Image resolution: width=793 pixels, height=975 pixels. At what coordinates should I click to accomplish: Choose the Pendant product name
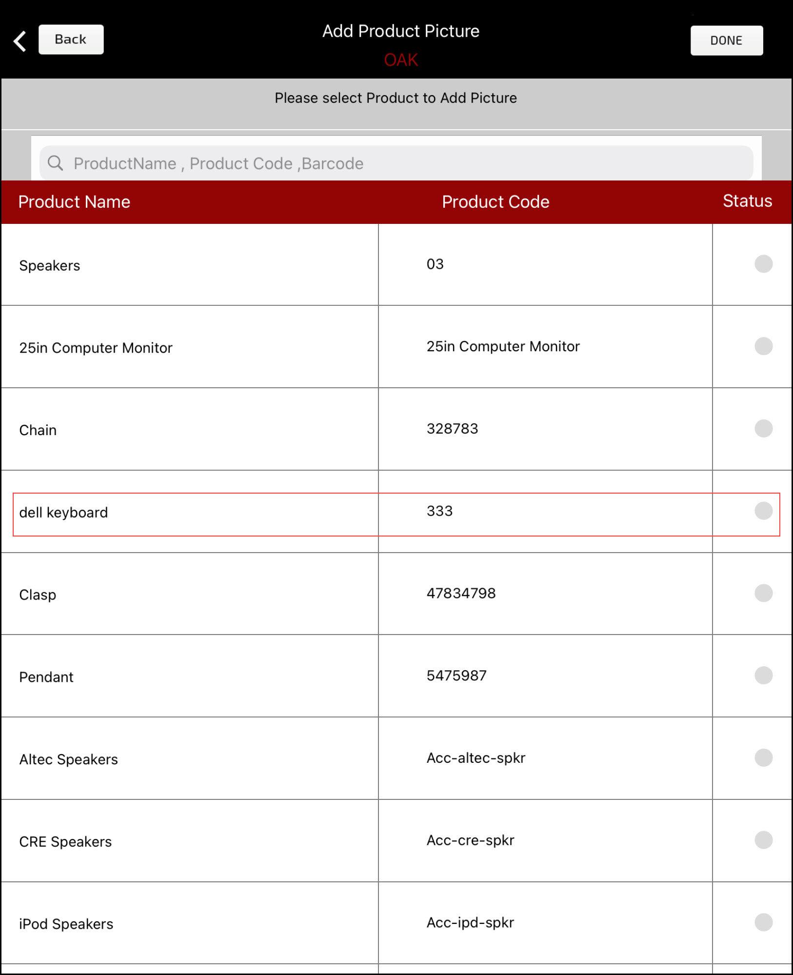click(46, 677)
